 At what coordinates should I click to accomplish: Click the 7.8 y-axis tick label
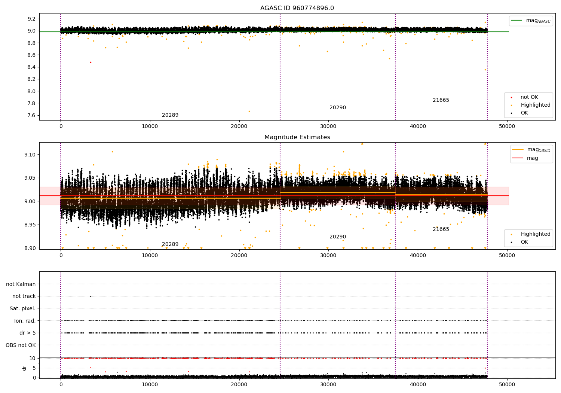pos(32,103)
